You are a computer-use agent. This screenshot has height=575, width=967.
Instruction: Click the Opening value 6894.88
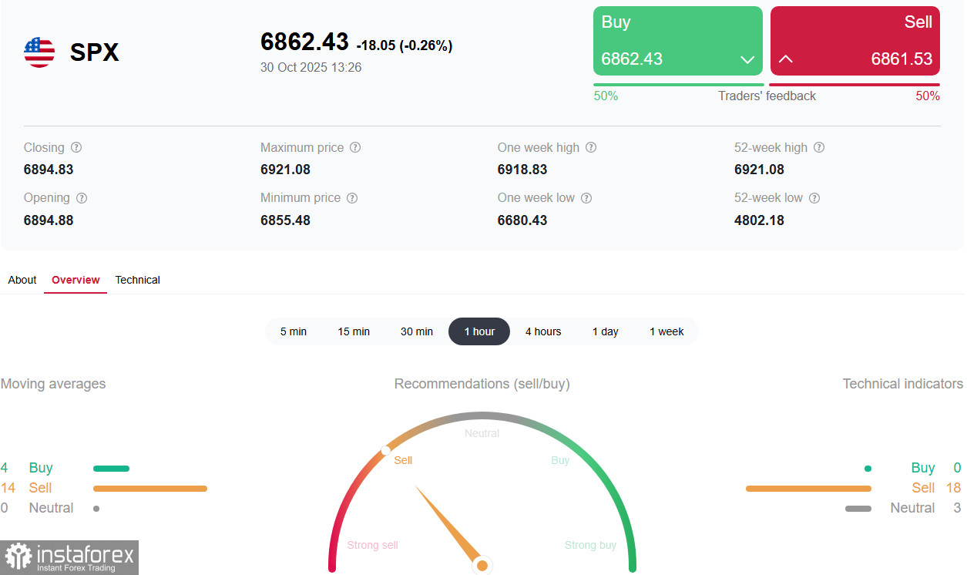pyautogui.click(x=49, y=220)
